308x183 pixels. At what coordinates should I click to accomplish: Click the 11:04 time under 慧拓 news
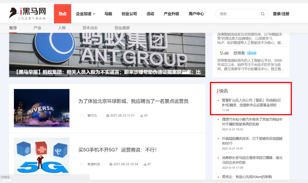pos(225,111)
